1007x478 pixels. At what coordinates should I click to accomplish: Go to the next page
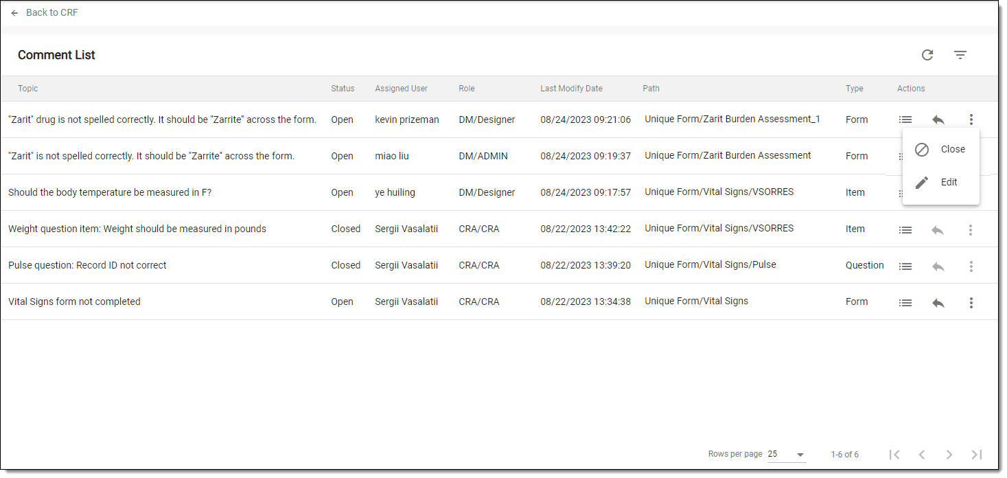coord(949,455)
